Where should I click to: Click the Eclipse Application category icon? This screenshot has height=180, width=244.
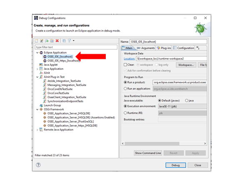41,53
